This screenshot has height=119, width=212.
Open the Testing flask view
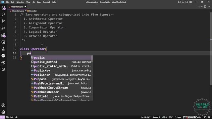pos(3,49)
